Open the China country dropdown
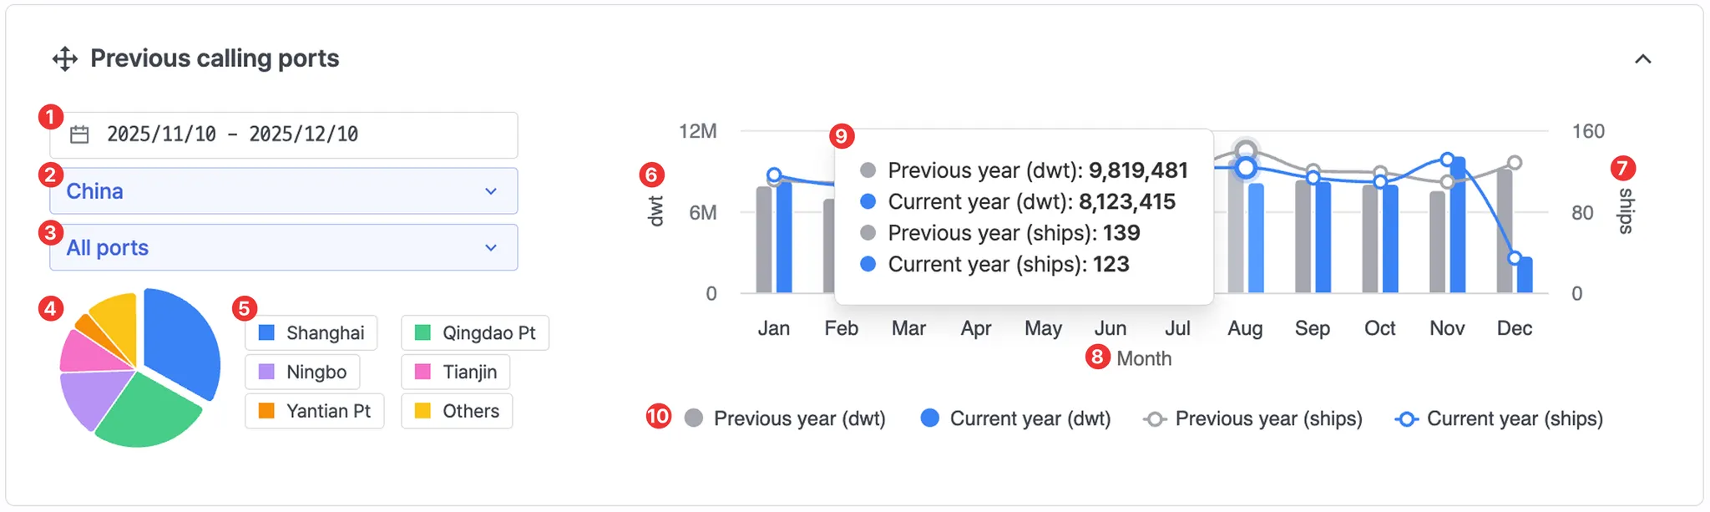This screenshot has width=1710, height=512. [283, 191]
